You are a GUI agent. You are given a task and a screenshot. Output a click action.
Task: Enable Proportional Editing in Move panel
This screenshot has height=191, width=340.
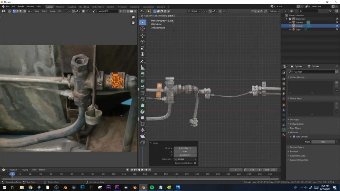pyautogui.click(x=195, y=163)
